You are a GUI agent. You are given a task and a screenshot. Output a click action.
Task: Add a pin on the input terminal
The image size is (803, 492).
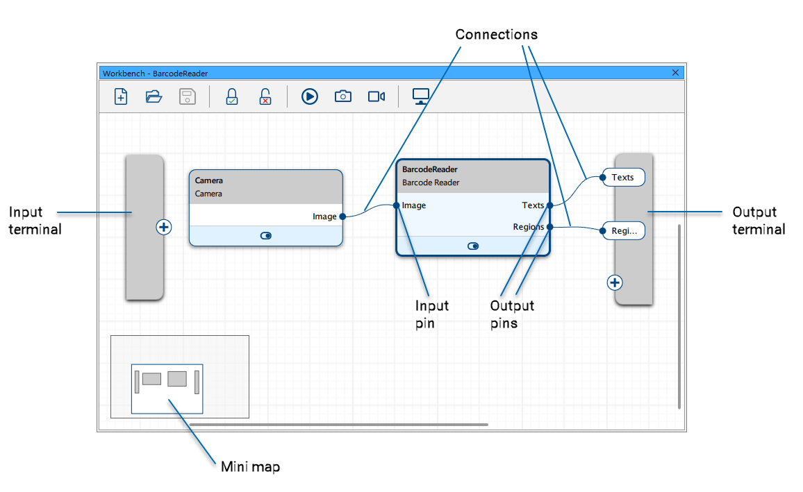pos(164,227)
